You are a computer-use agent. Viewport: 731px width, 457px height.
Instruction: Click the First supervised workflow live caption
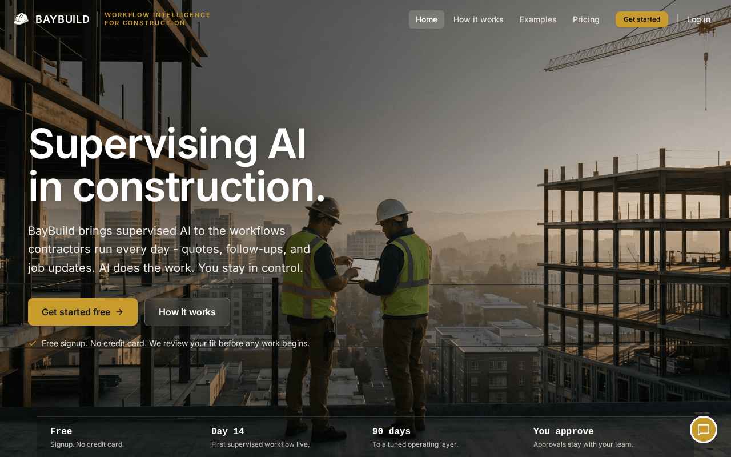tap(260, 444)
